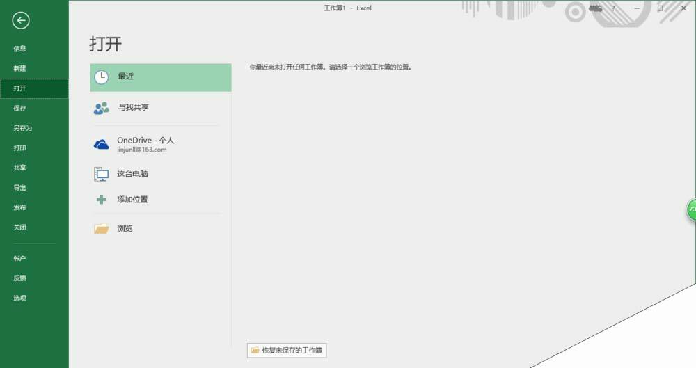Select 新建 in the sidebar
The height and width of the screenshot is (368, 696).
pyautogui.click(x=19, y=68)
